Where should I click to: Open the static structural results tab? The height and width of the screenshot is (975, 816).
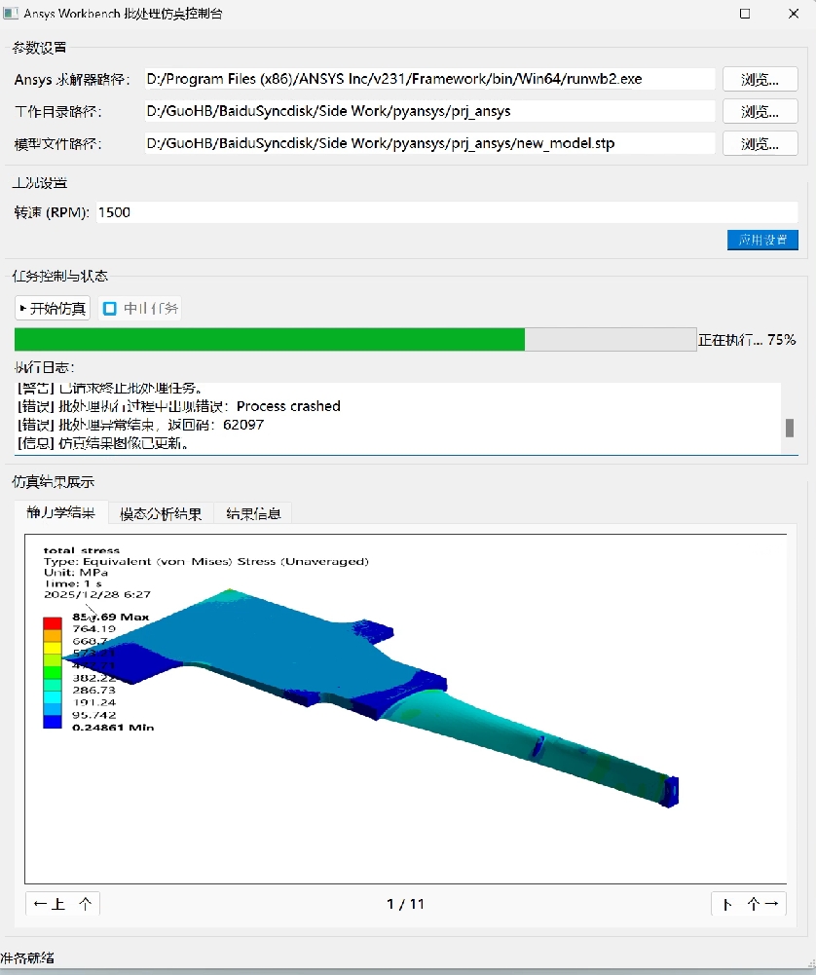(61, 513)
